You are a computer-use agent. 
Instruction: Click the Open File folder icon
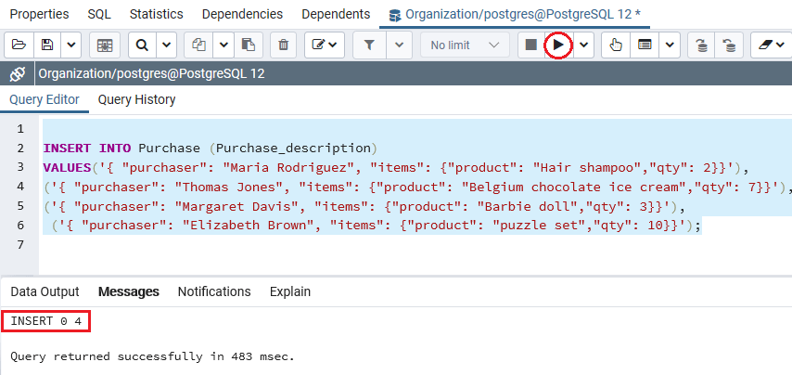(x=19, y=45)
